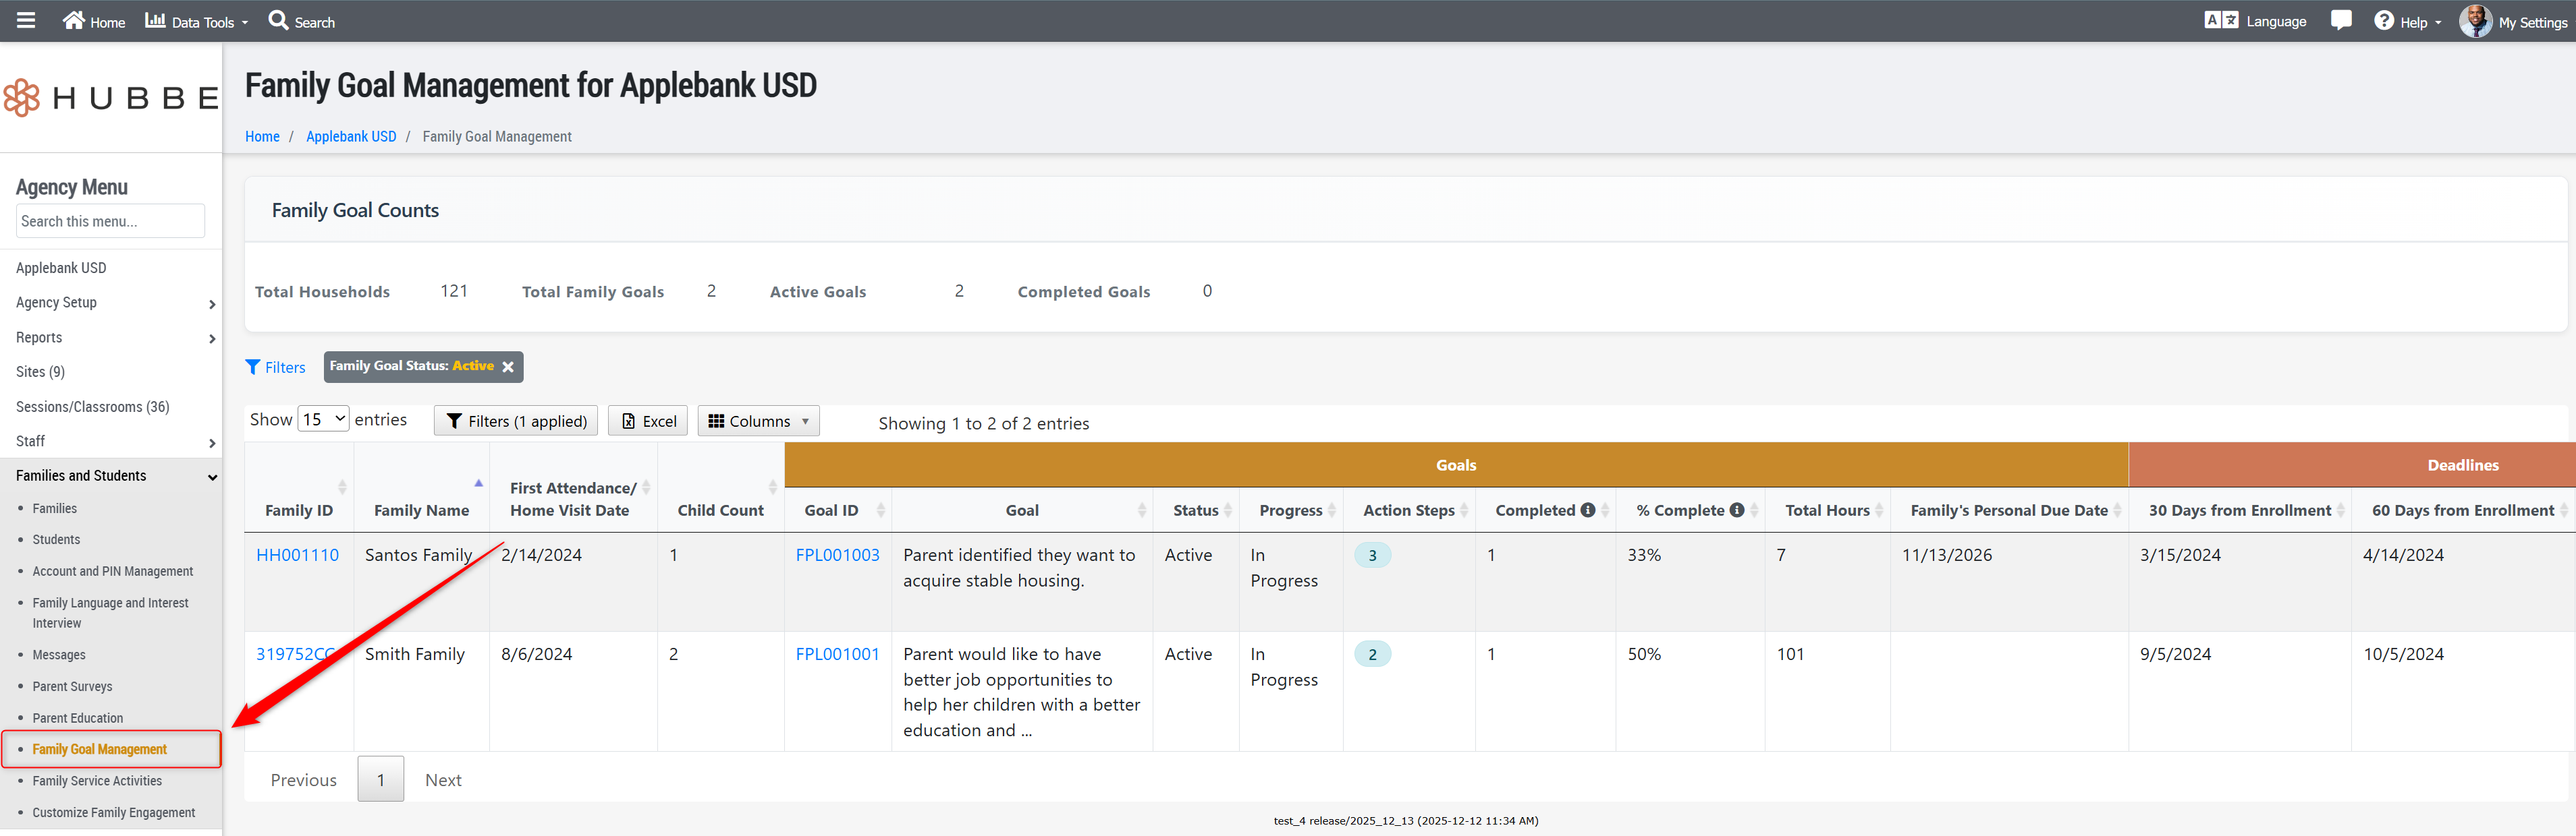Click the Action Steps badge showing 3

[1372, 556]
